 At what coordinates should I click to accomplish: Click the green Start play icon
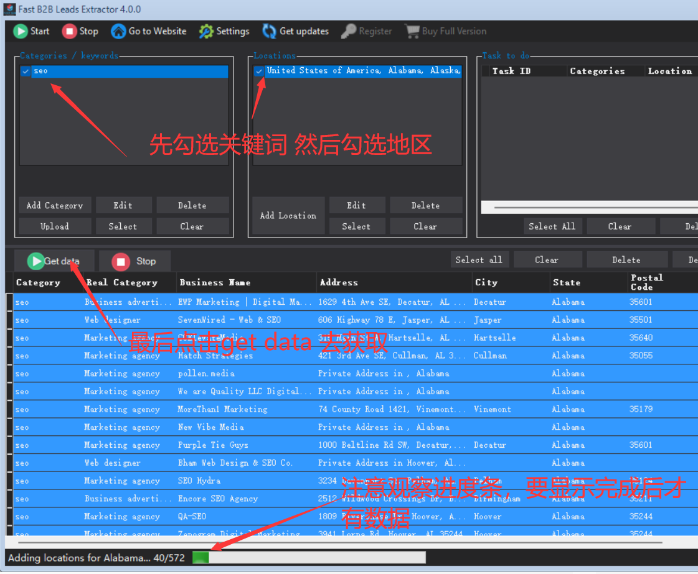point(21,31)
